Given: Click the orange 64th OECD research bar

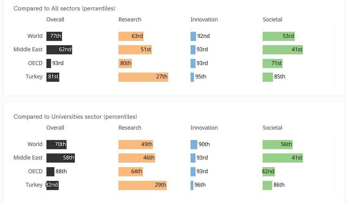Looking at the screenshot, I should [x=131, y=172].
